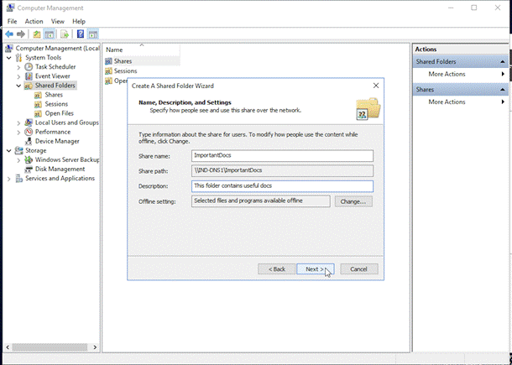This screenshot has width=512, height=365.
Task: Click Windows Server Backup icon
Action: (29, 160)
